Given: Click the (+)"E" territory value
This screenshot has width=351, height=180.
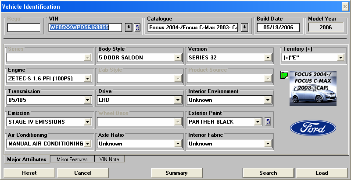Looking at the screenshot, I should pyautogui.click(x=291, y=58).
